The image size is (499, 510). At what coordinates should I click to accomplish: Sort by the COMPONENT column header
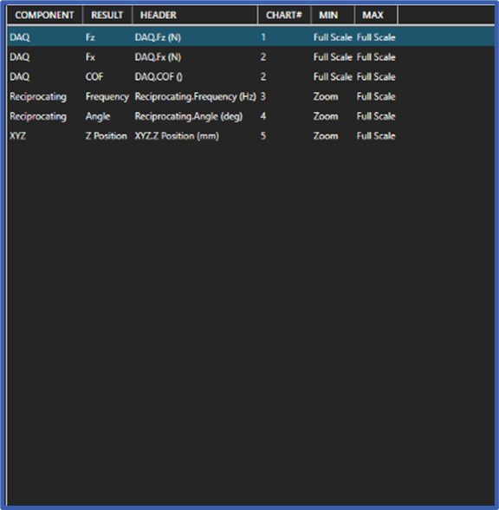coord(44,15)
